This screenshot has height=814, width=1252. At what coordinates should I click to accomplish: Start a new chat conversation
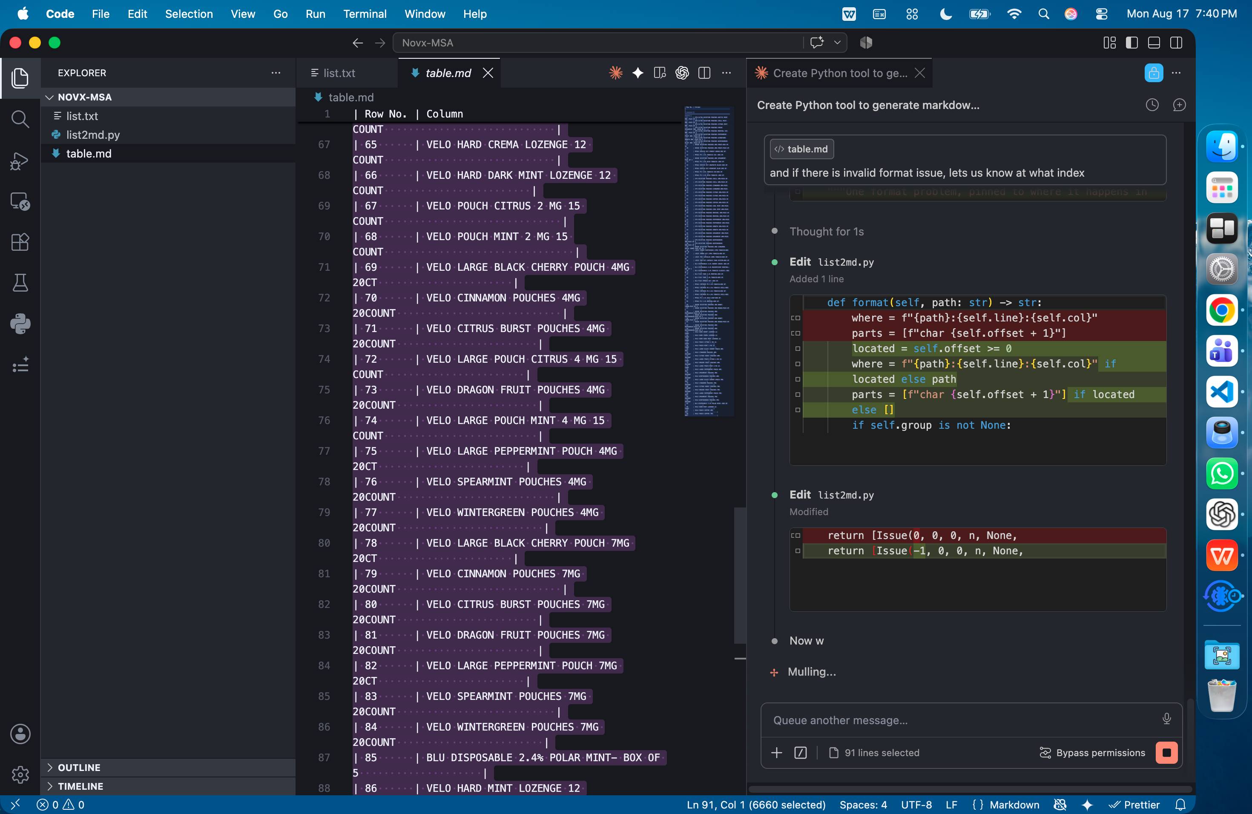[x=1180, y=105]
